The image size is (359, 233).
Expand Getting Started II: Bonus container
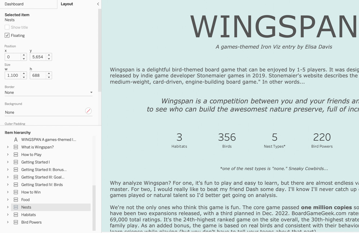8,170
